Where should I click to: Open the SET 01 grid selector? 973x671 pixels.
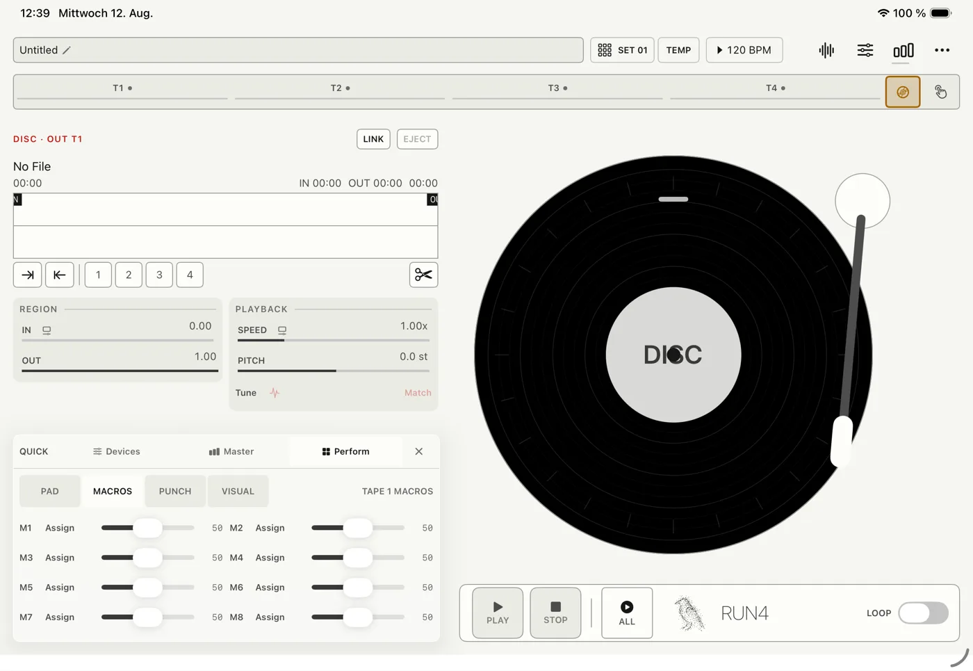click(x=622, y=50)
